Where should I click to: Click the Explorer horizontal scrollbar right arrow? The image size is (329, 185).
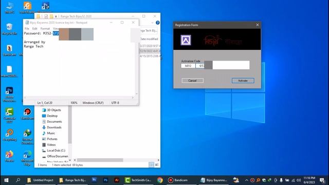pos(158,160)
